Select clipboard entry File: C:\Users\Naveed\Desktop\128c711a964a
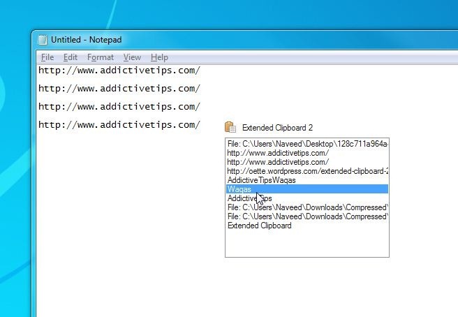The height and width of the screenshot is (317, 458). pos(307,144)
